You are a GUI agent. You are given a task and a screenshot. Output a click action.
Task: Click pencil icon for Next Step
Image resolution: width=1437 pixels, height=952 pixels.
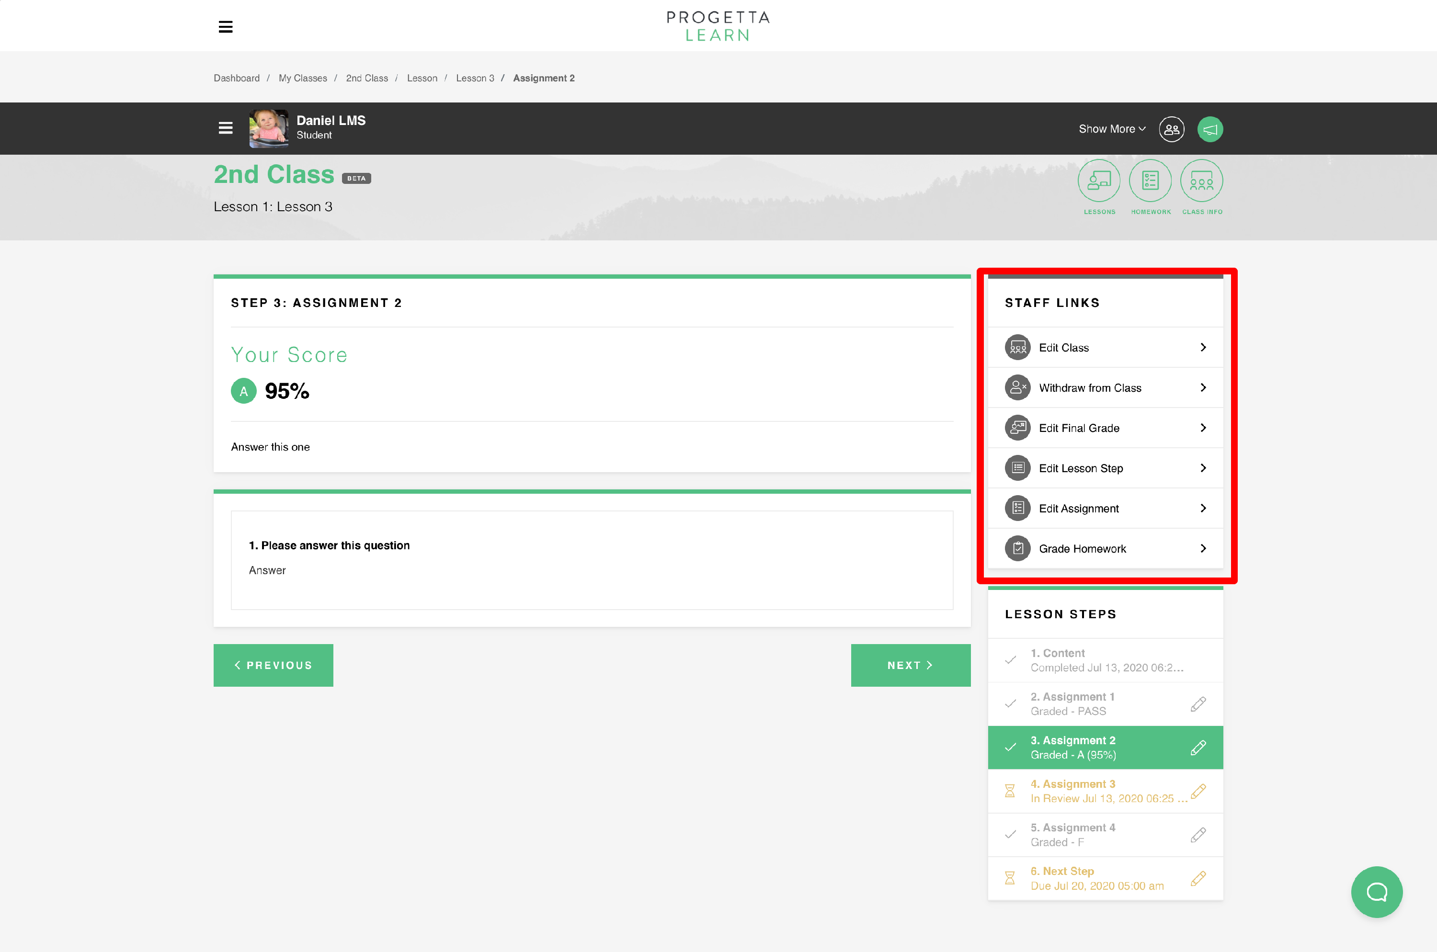(x=1198, y=879)
